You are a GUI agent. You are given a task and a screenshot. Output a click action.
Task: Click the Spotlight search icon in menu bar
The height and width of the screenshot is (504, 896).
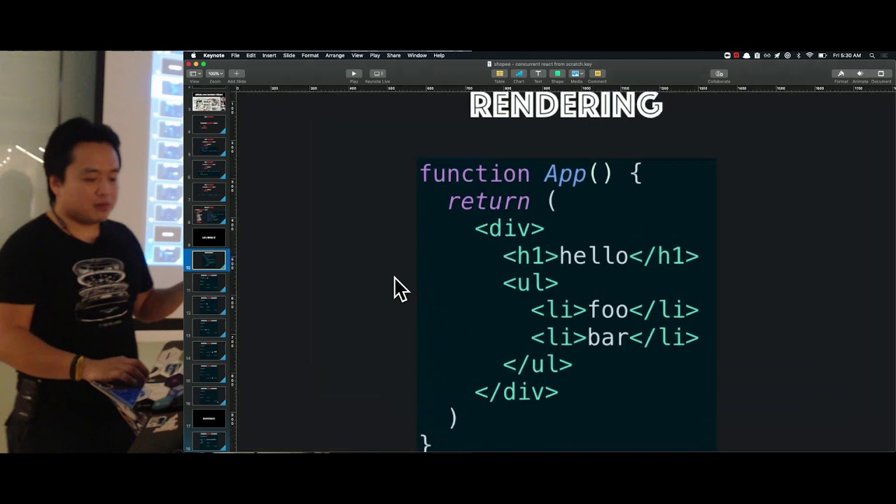click(x=871, y=55)
